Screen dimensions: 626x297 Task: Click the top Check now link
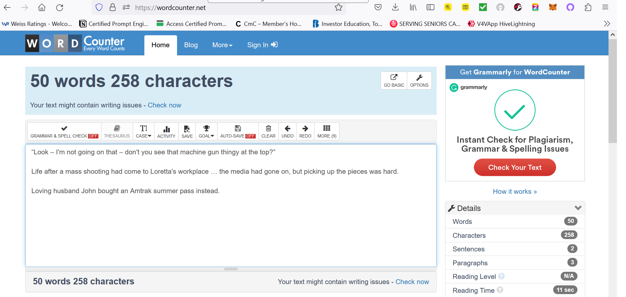coord(164,105)
